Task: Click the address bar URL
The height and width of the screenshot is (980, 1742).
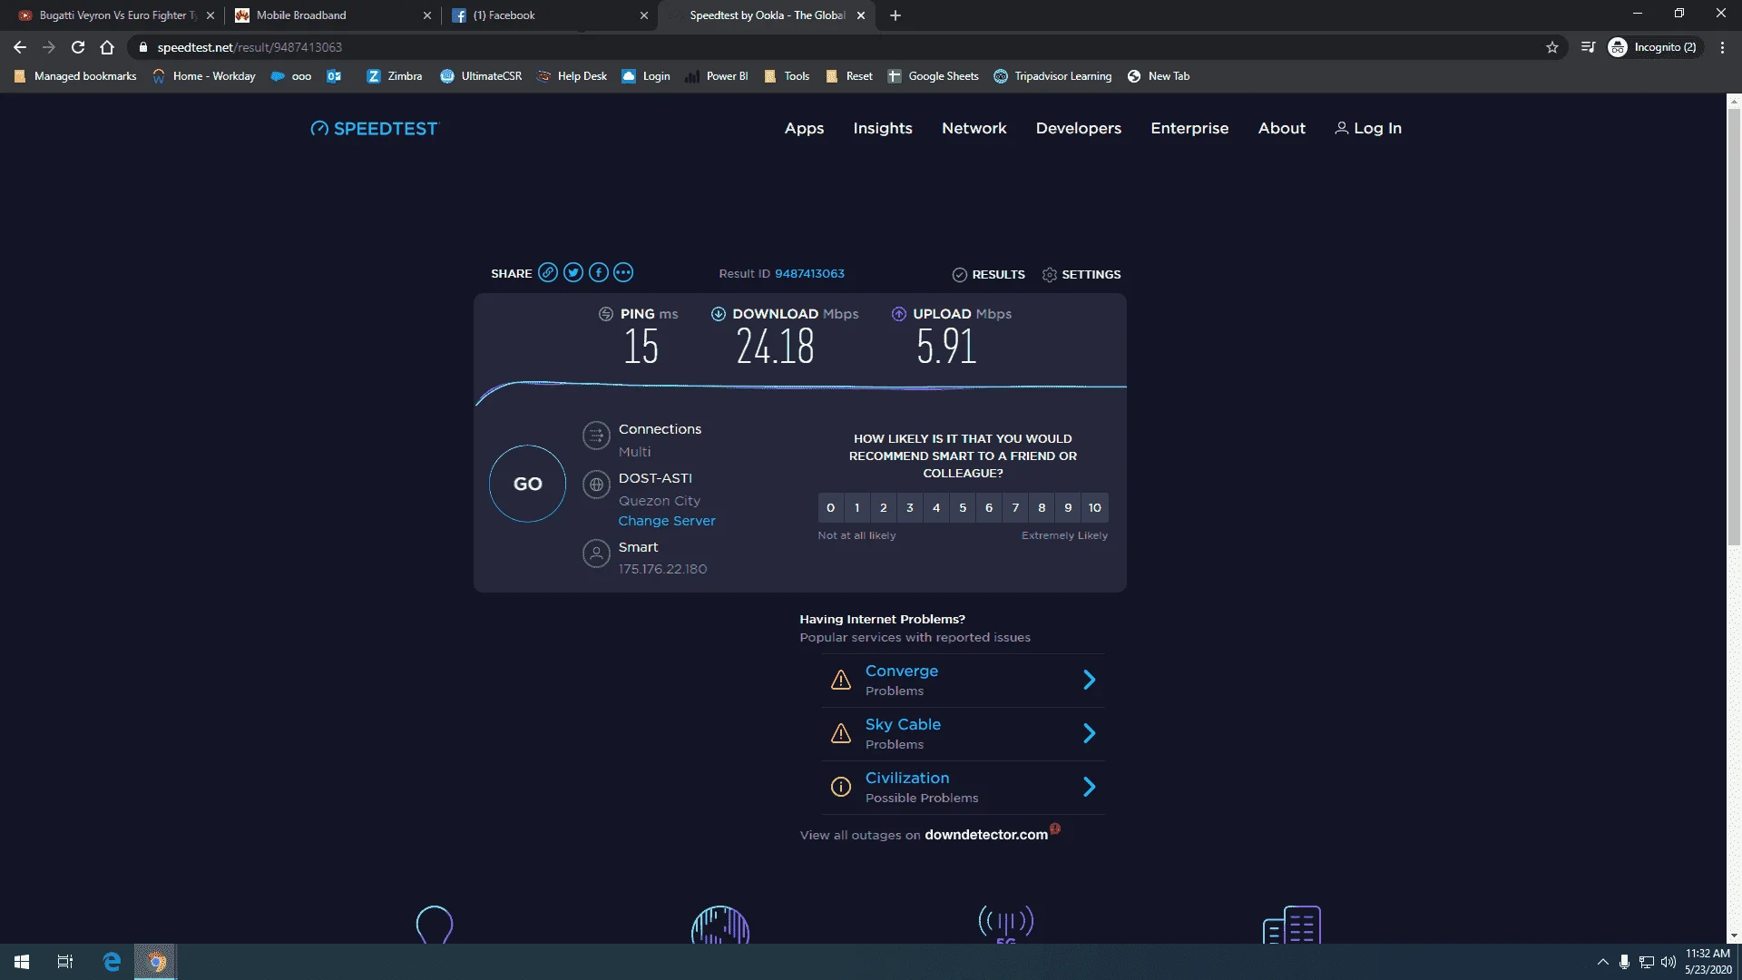Action: click(x=250, y=47)
